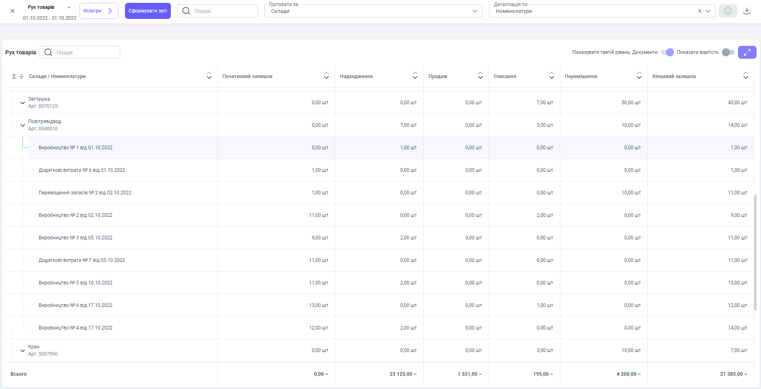Sort by Початковий залишок column
The width and height of the screenshot is (761, 389).
[326, 76]
